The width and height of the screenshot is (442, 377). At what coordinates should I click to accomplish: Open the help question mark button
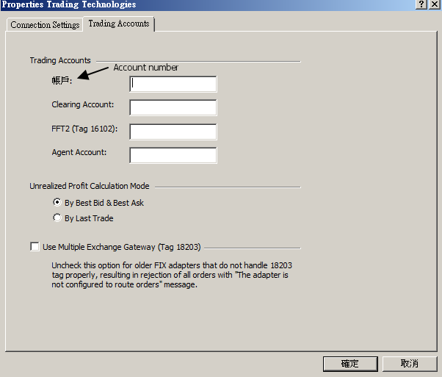(x=421, y=4)
